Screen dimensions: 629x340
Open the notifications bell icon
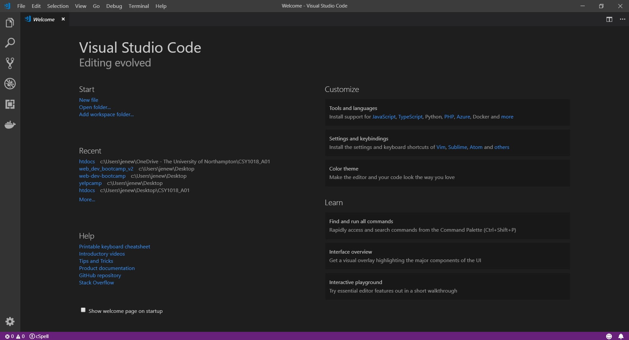(x=620, y=336)
